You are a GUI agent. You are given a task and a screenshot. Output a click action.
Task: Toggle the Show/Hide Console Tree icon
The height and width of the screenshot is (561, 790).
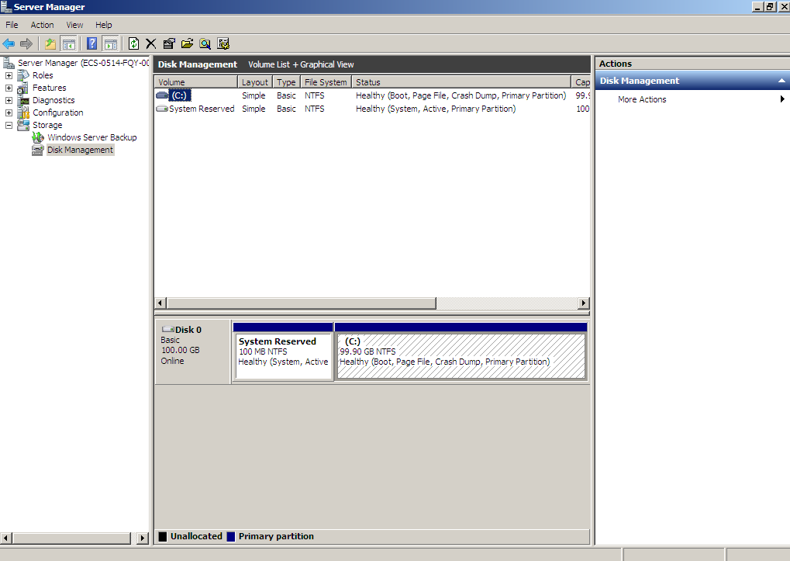pyautogui.click(x=69, y=43)
